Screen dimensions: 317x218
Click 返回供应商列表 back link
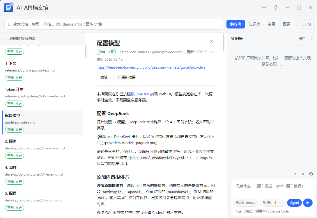point(20,39)
